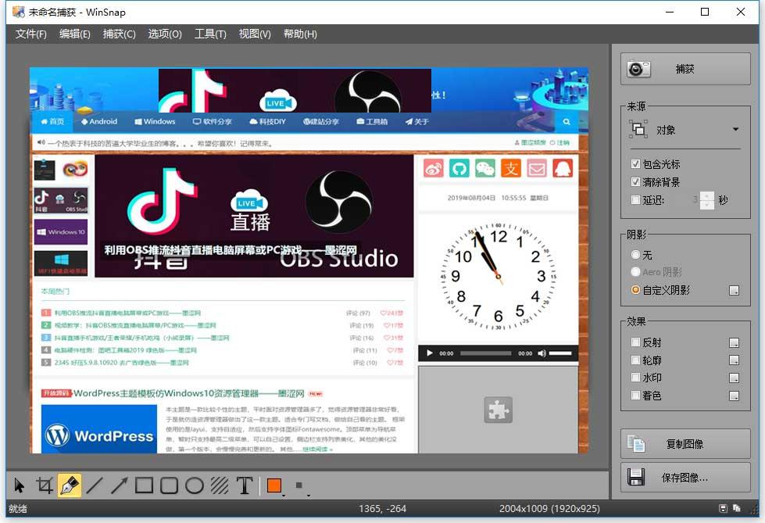
Task: Open the 帮助(H) menu
Action: click(x=300, y=34)
